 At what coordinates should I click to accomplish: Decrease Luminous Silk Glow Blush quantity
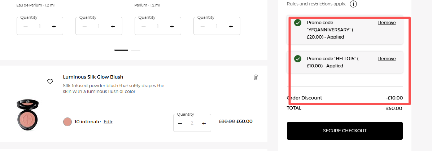click(180, 123)
